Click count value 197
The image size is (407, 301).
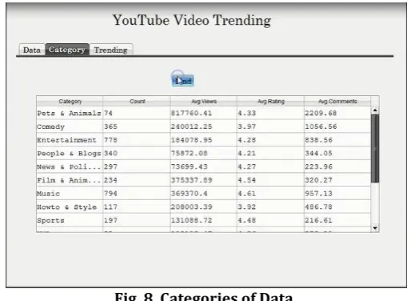point(110,220)
